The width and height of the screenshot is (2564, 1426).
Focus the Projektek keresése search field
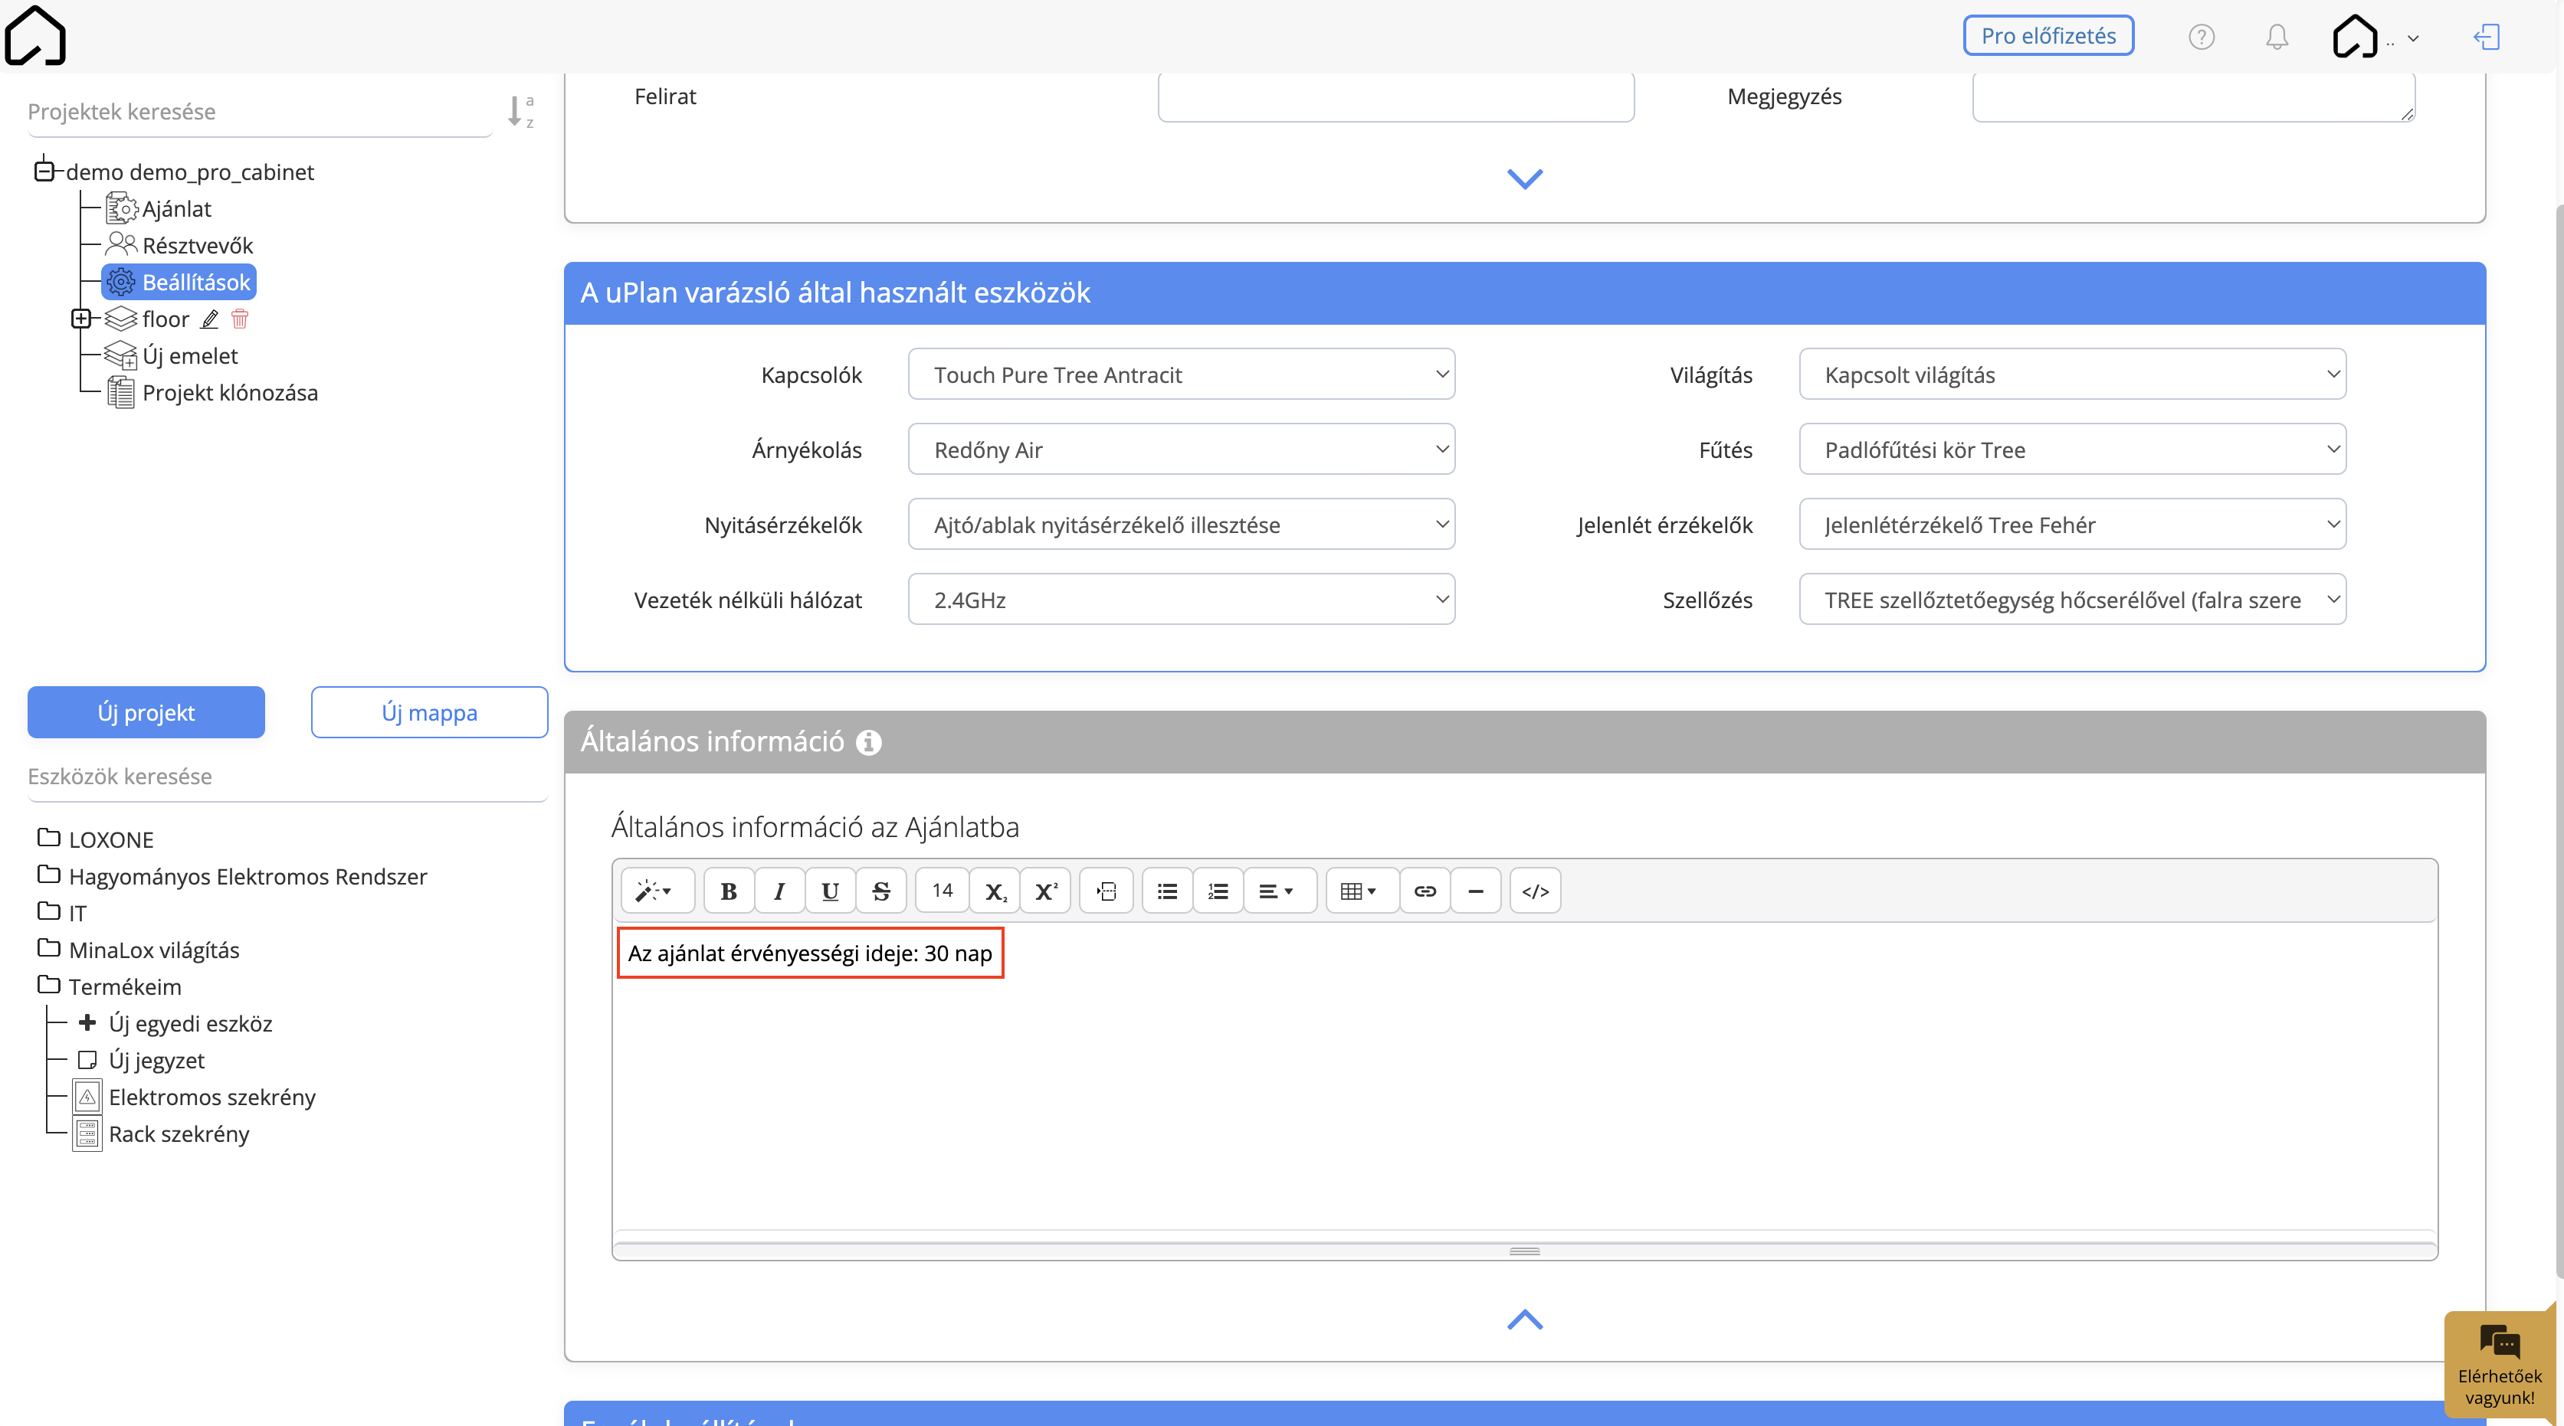[260, 111]
